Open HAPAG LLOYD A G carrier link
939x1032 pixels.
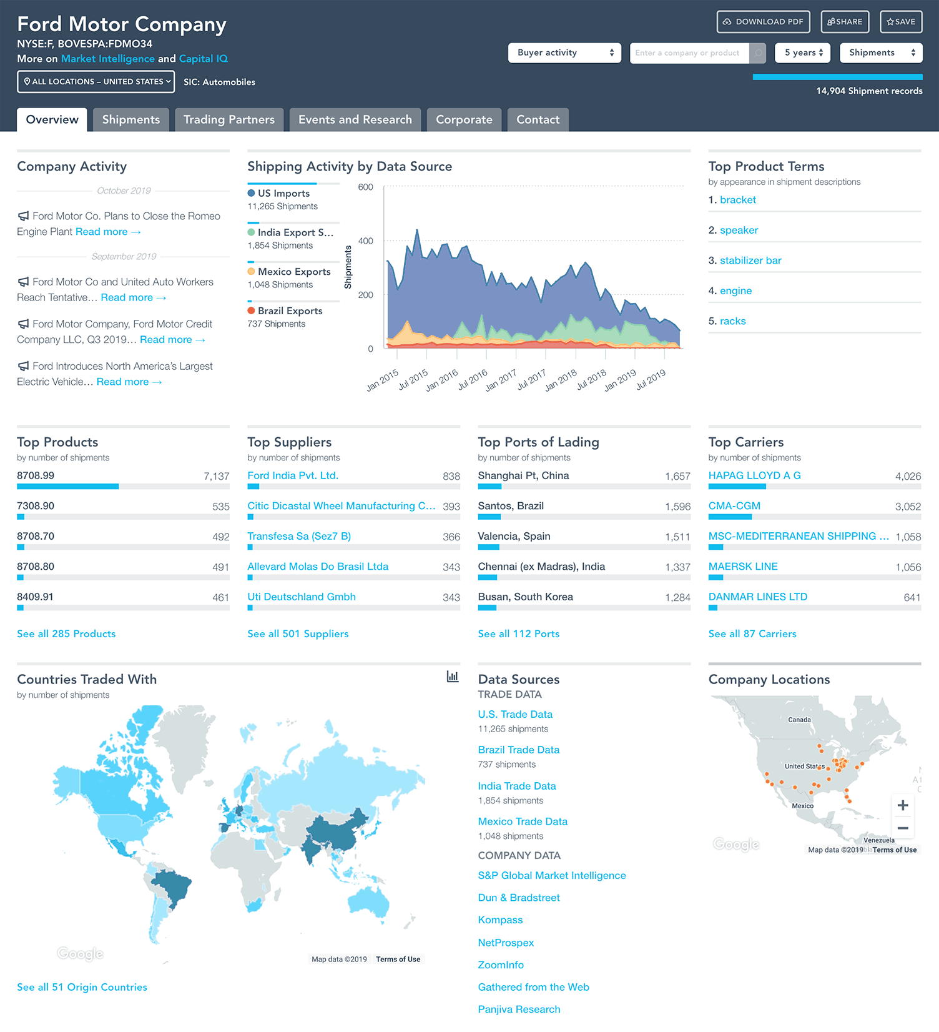(x=754, y=476)
